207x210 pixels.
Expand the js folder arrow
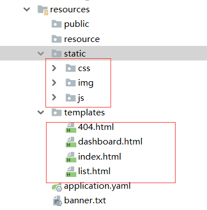pos(54,97)
